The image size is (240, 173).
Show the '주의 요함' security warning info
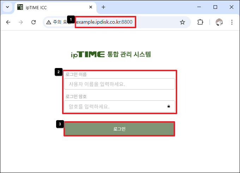coord(56,22)
